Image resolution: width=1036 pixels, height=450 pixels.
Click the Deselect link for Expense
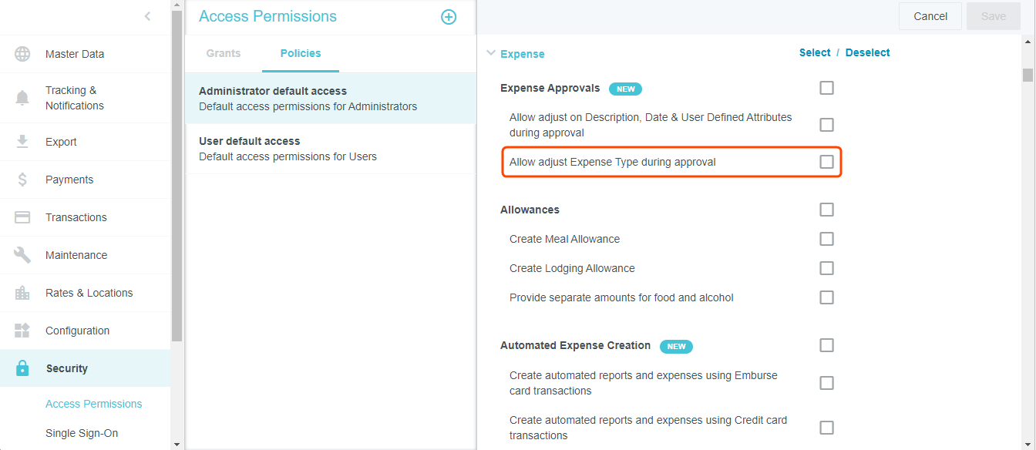pos(867,52)
